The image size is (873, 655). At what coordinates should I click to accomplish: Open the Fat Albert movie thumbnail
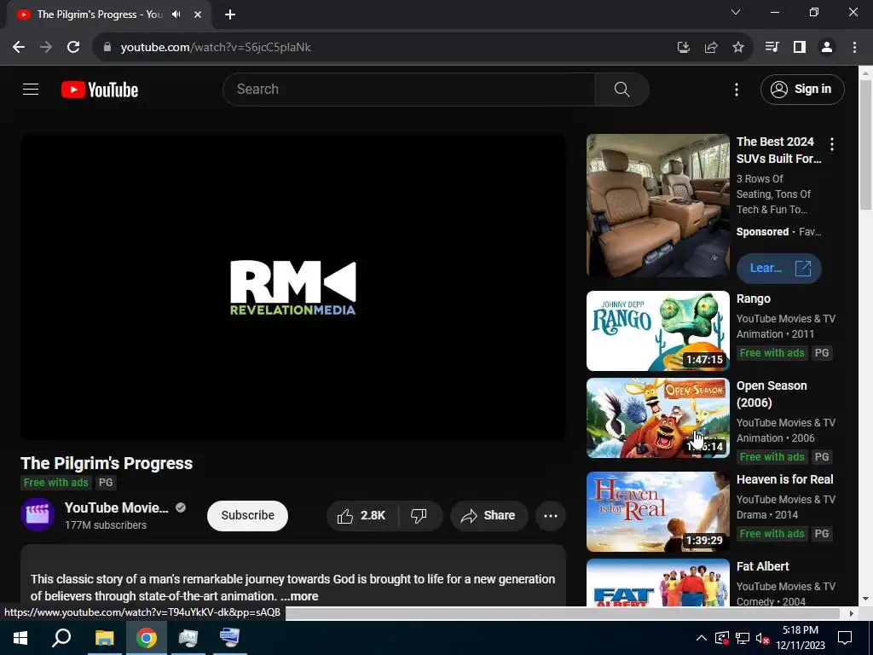point(658,583)
